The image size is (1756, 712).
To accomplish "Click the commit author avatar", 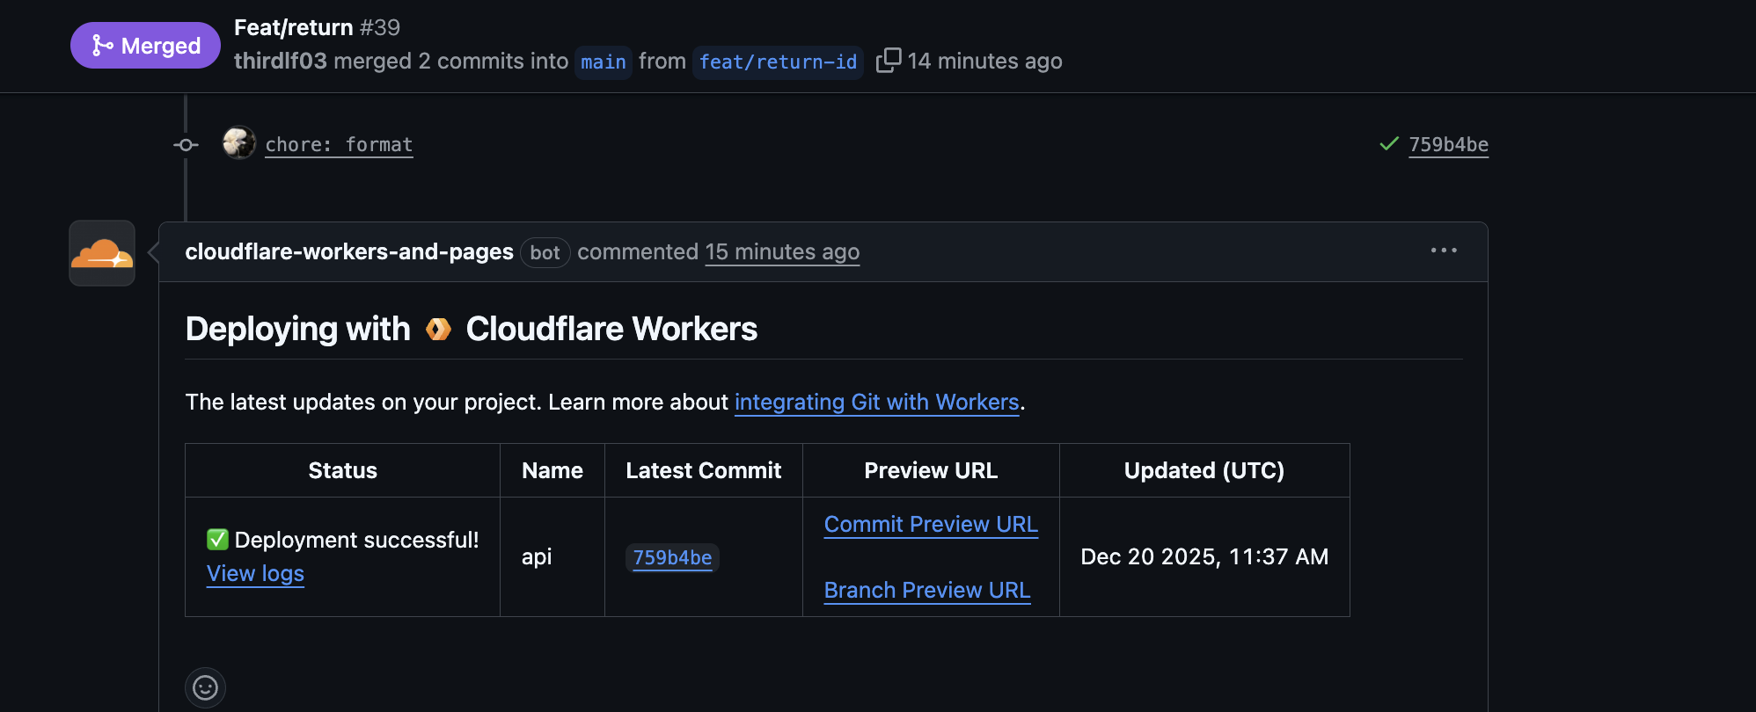I will click(x=238, y=143).
